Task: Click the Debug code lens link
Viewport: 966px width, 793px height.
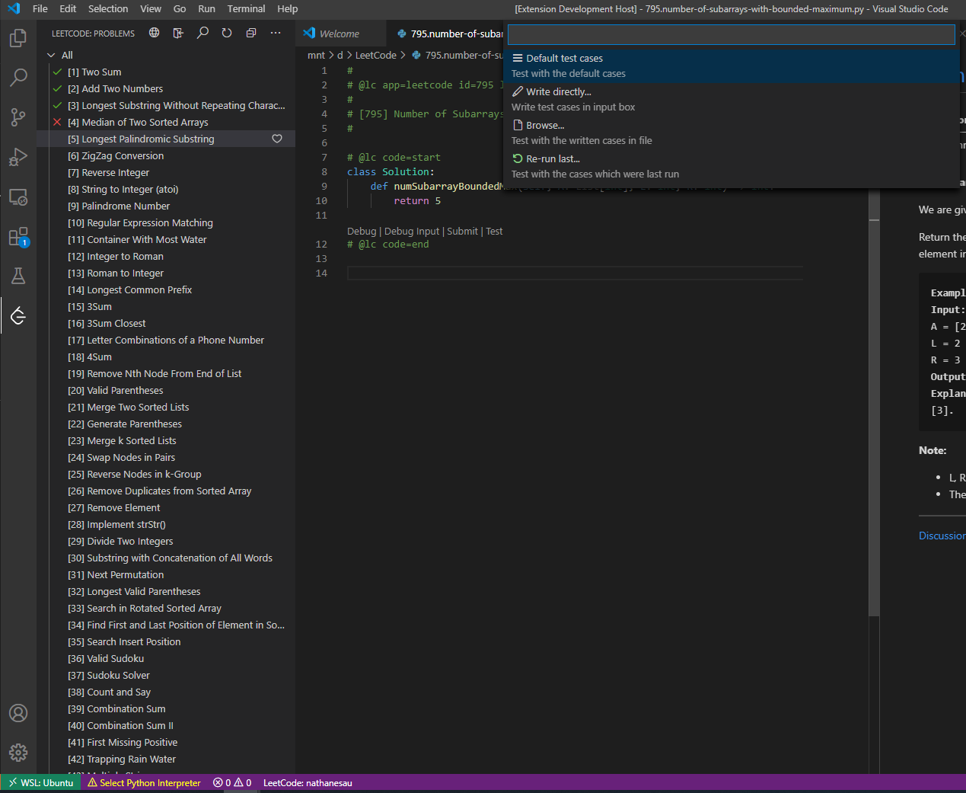Action: click(362, 231)
